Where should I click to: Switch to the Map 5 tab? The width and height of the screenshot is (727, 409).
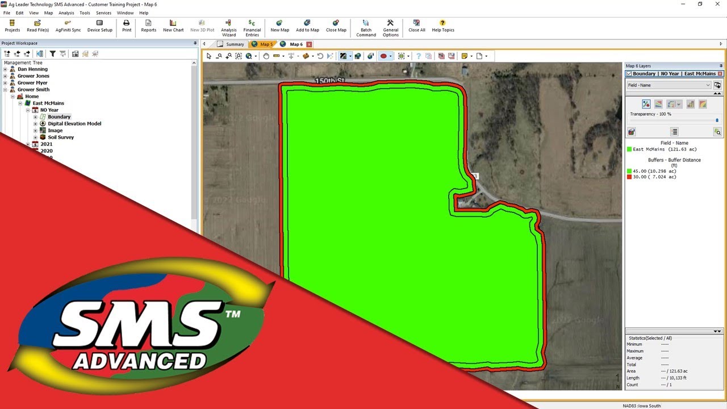262,44
